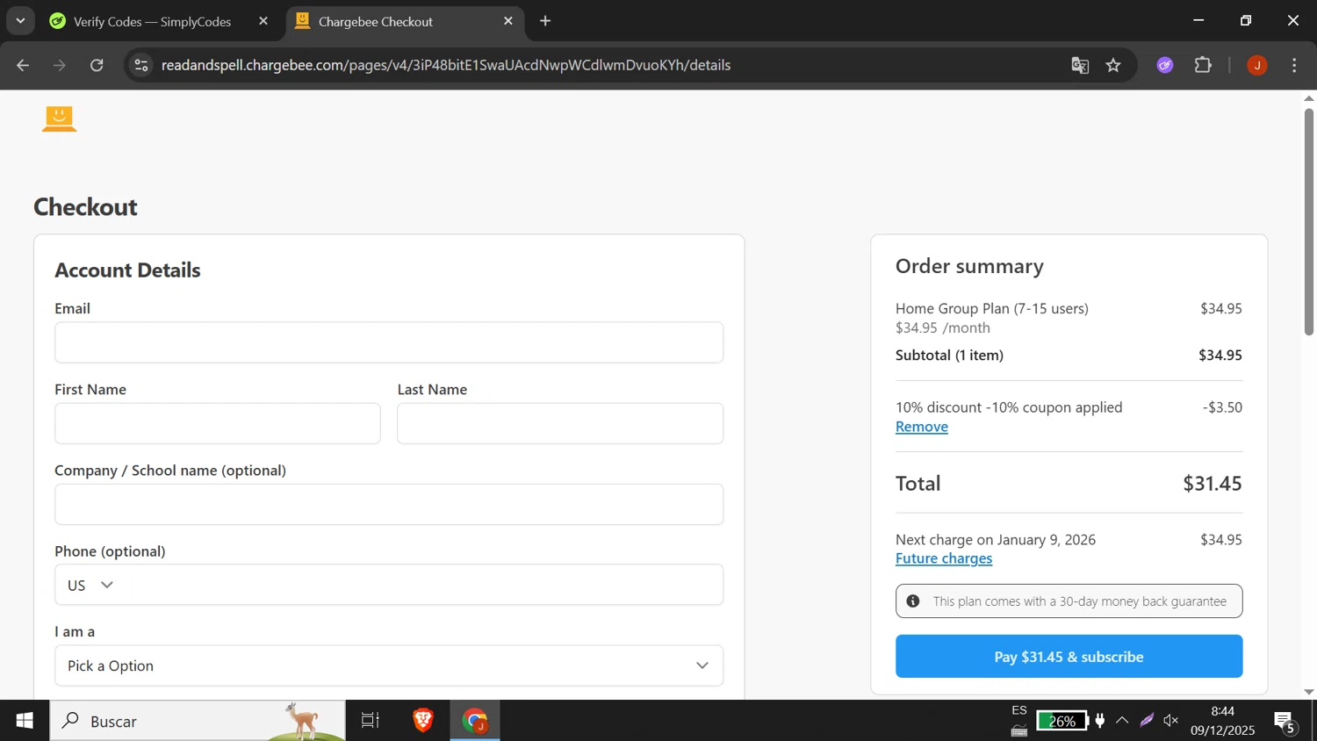The height and width of the screenshot is (741, 1317).
Task: Open Task View on the taskbar
Action: (x=371, y=721)
